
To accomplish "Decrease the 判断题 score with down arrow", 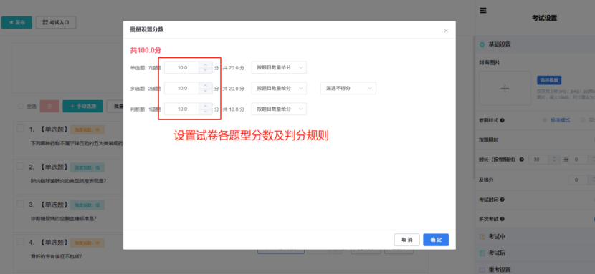I will point(205,112).
